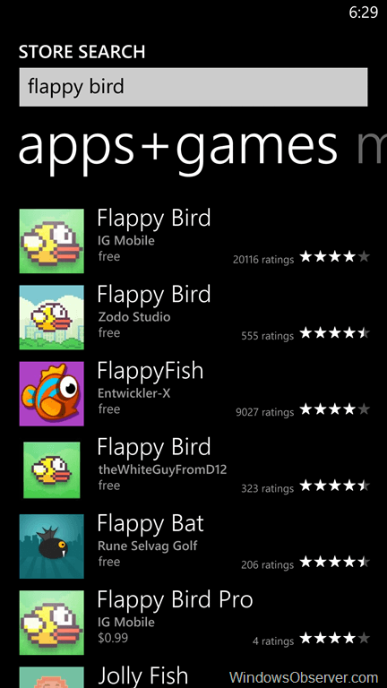Image resolution: width=387 pixels, height=688 pixels.
Task: Open the Flappy Bat title
Action: click(150, 523)
